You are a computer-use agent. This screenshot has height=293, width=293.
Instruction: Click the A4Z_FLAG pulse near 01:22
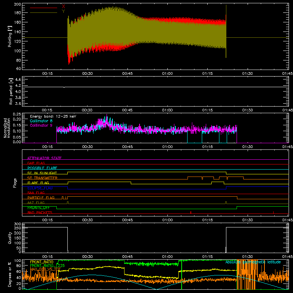click(x=226, y=203)
